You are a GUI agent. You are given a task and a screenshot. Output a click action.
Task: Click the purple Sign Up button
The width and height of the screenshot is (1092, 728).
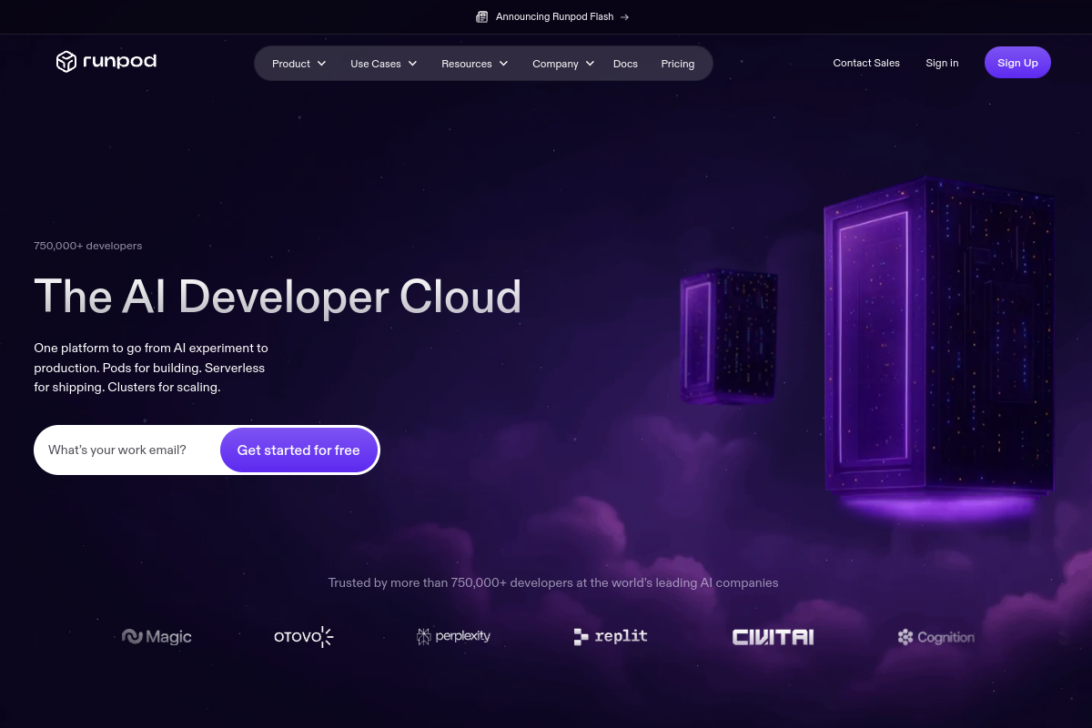point(1017,63)
